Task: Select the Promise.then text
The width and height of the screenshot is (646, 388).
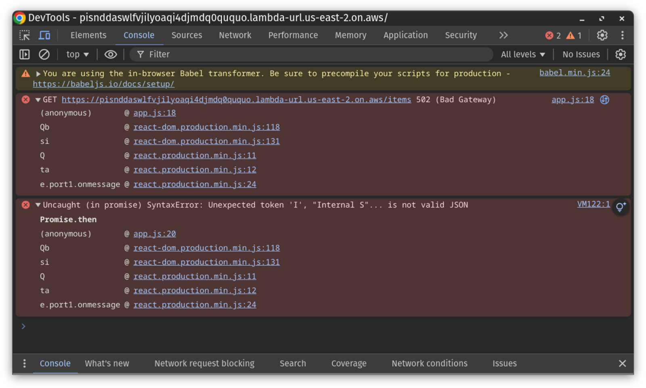Action: pos(68,220)
